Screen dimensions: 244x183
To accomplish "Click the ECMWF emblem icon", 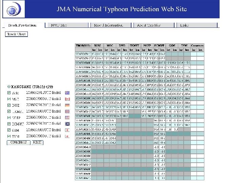I will pos(67,124).
